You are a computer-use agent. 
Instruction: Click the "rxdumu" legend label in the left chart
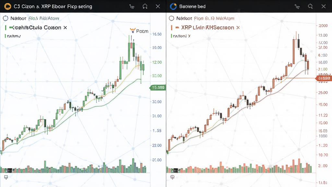14,36
